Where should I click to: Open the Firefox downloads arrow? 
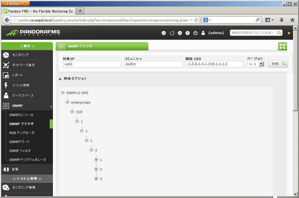[x=282, y=20]
